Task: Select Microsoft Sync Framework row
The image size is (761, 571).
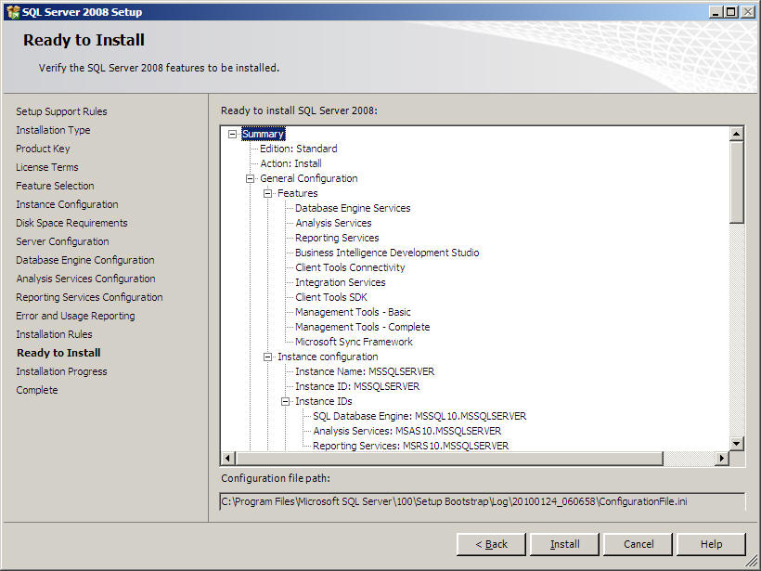Action: point(354,342)
